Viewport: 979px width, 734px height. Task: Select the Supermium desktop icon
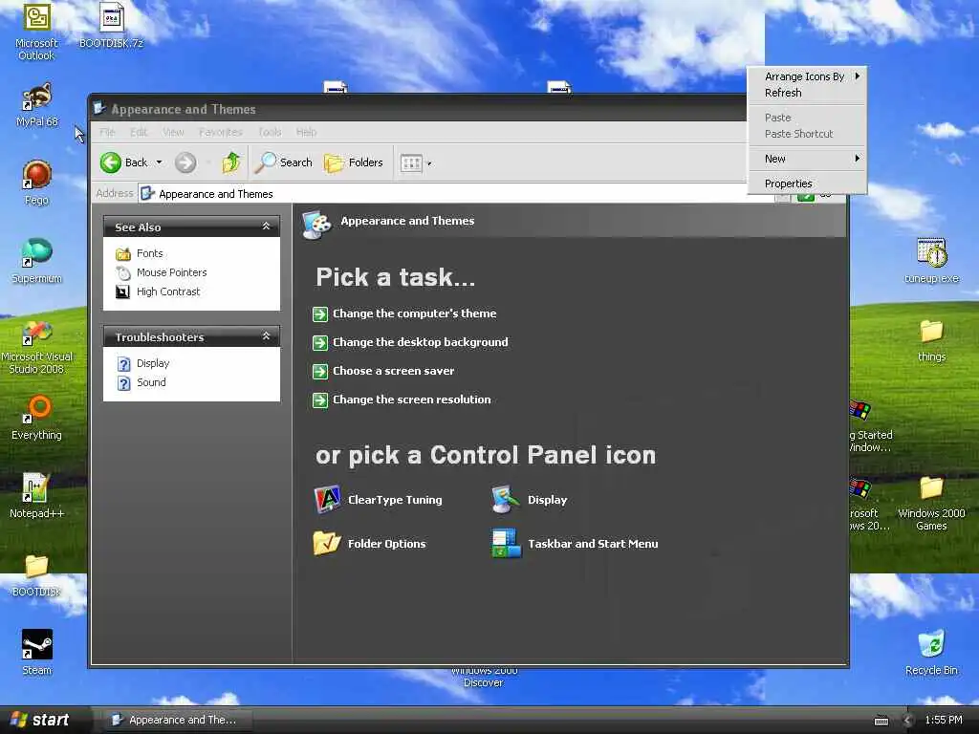pos(37,261)
